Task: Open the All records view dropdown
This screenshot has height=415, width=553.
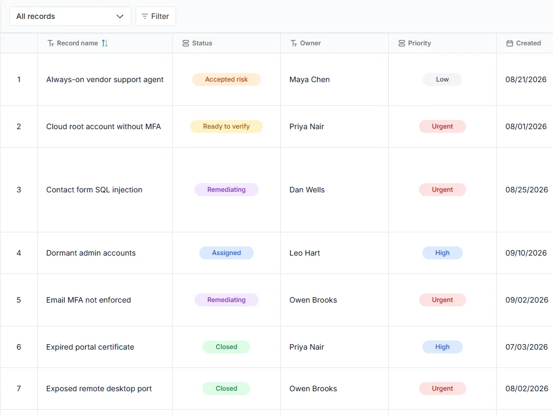Action: click(x=70, y=16)
